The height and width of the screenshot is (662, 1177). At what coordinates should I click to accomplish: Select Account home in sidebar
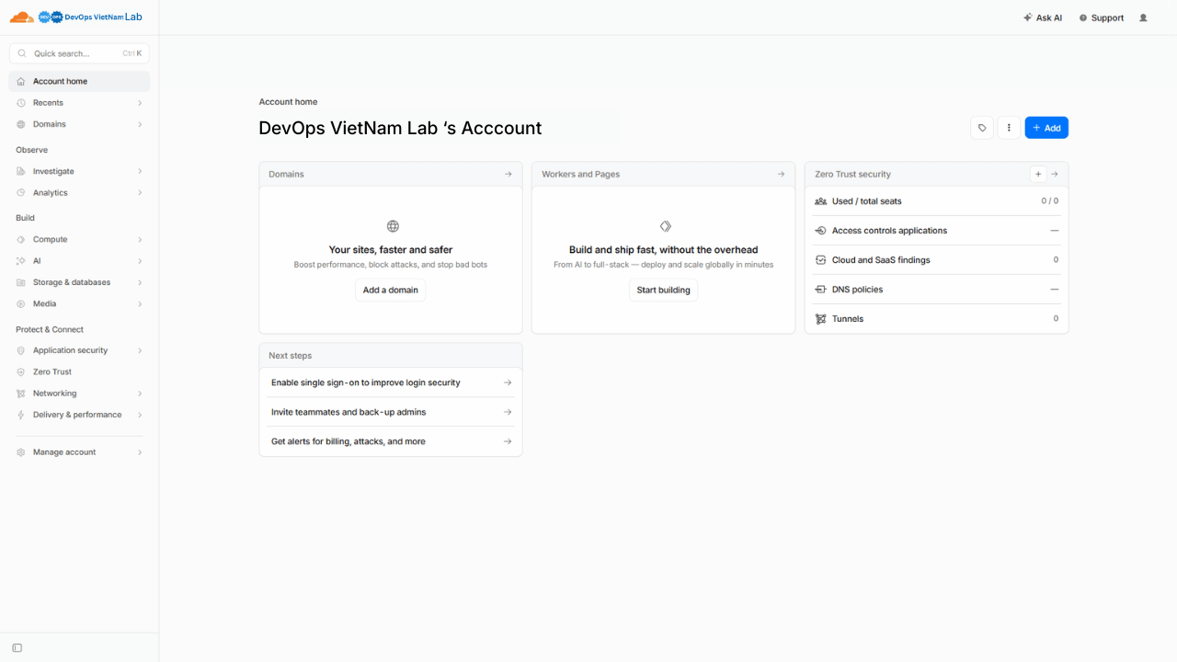79,82
